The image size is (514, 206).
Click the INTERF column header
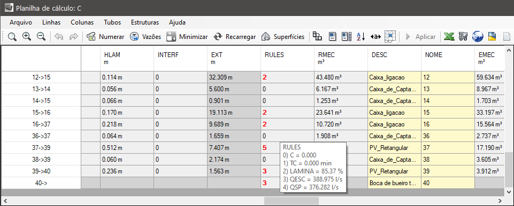[180, 59]
